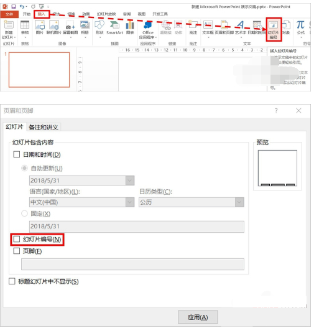Select the Slide (幻灯片) dialog tab
Screen dimensions: 314x328
pyautogui.click(x=14, y=127)
